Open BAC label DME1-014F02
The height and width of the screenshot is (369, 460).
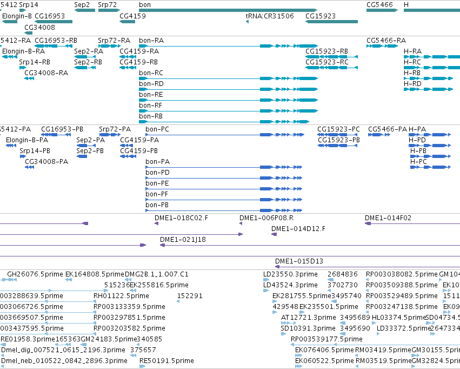pos(388,218)
